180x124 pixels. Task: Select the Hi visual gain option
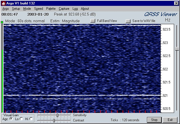(31, 119)
